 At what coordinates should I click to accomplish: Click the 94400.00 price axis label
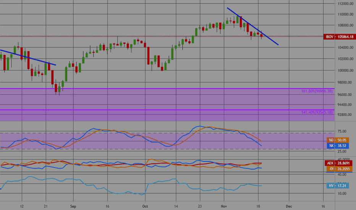point(345,105)
